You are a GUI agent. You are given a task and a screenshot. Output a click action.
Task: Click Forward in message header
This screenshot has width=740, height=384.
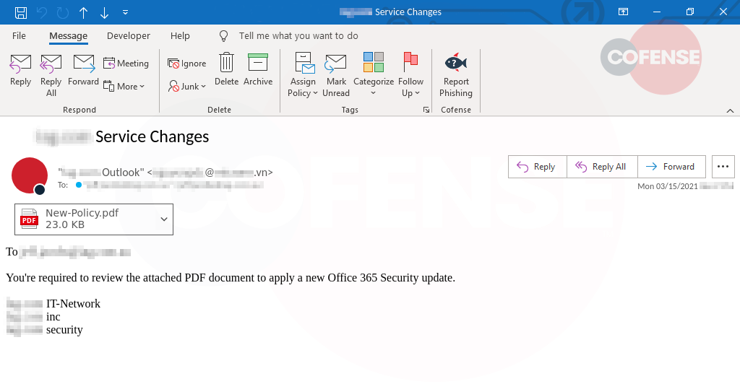tap(671, 167)
